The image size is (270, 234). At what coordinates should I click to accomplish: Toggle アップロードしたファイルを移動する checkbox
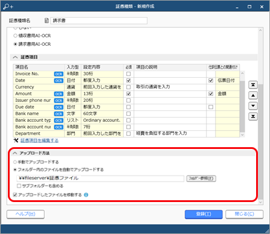click(15, 195)
